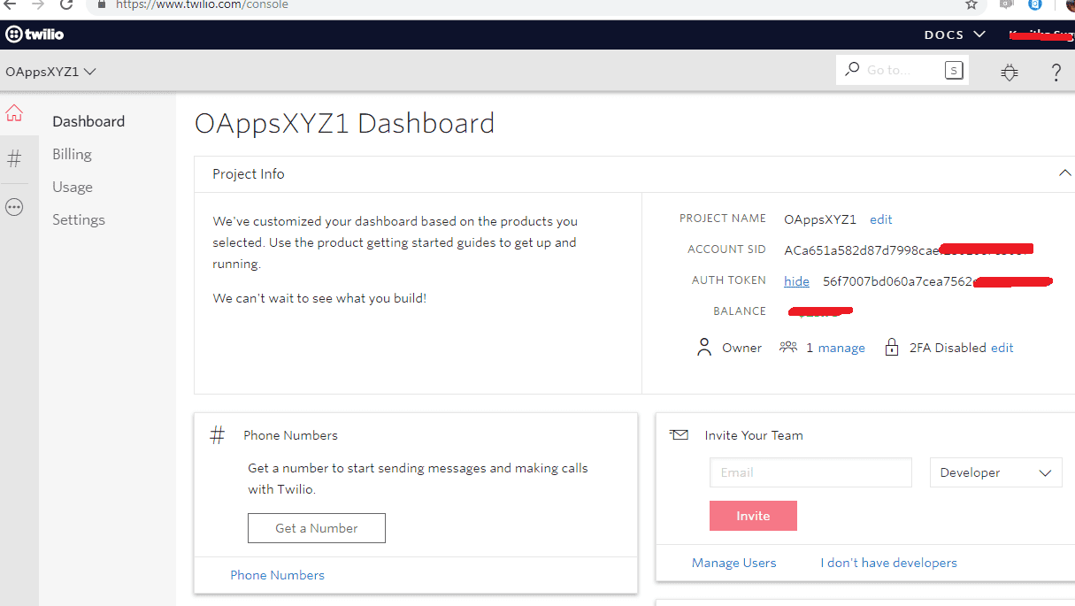Click the account SID value text
Screen dimensions: 1075x606
point(909,249)
